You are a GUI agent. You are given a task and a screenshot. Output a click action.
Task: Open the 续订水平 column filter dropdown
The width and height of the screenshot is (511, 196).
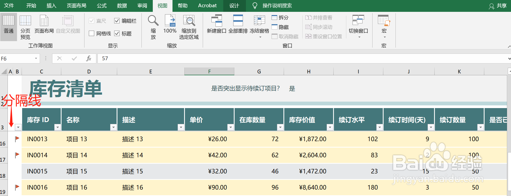380,127
